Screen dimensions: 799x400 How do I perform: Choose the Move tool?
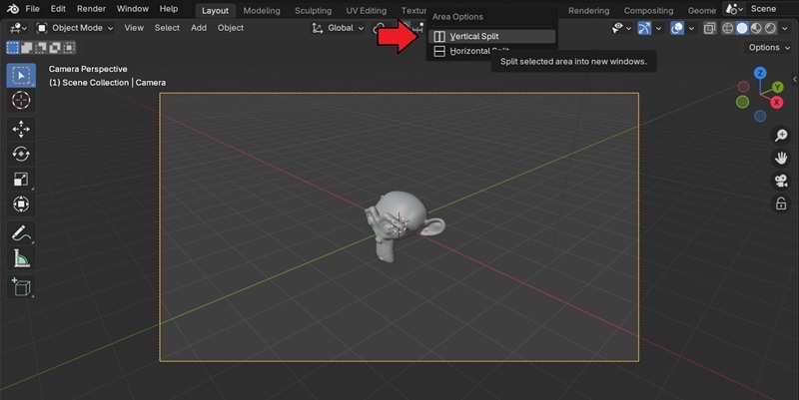[21, 130]
